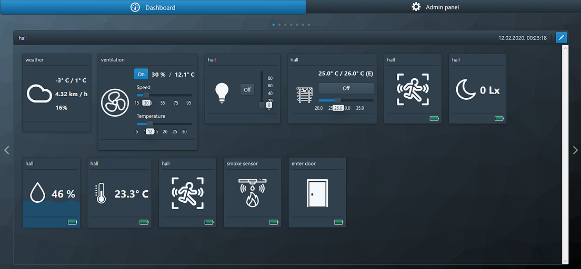Click the smoke sensor card title
The image size is (581, 269).
coord(242,163)
